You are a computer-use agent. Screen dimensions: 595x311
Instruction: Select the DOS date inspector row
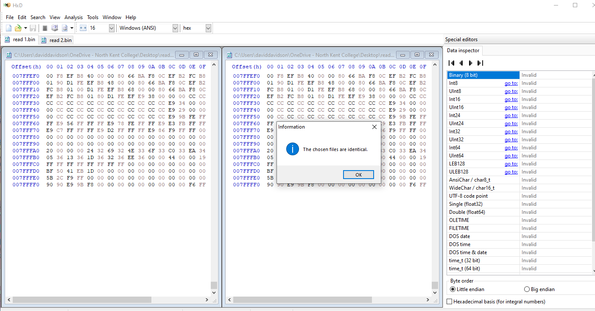[x=520, y=236]
